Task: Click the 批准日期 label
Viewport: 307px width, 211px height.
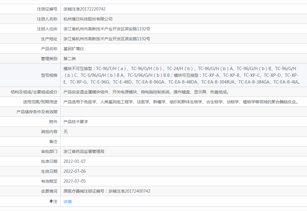Action: [49, 161]
